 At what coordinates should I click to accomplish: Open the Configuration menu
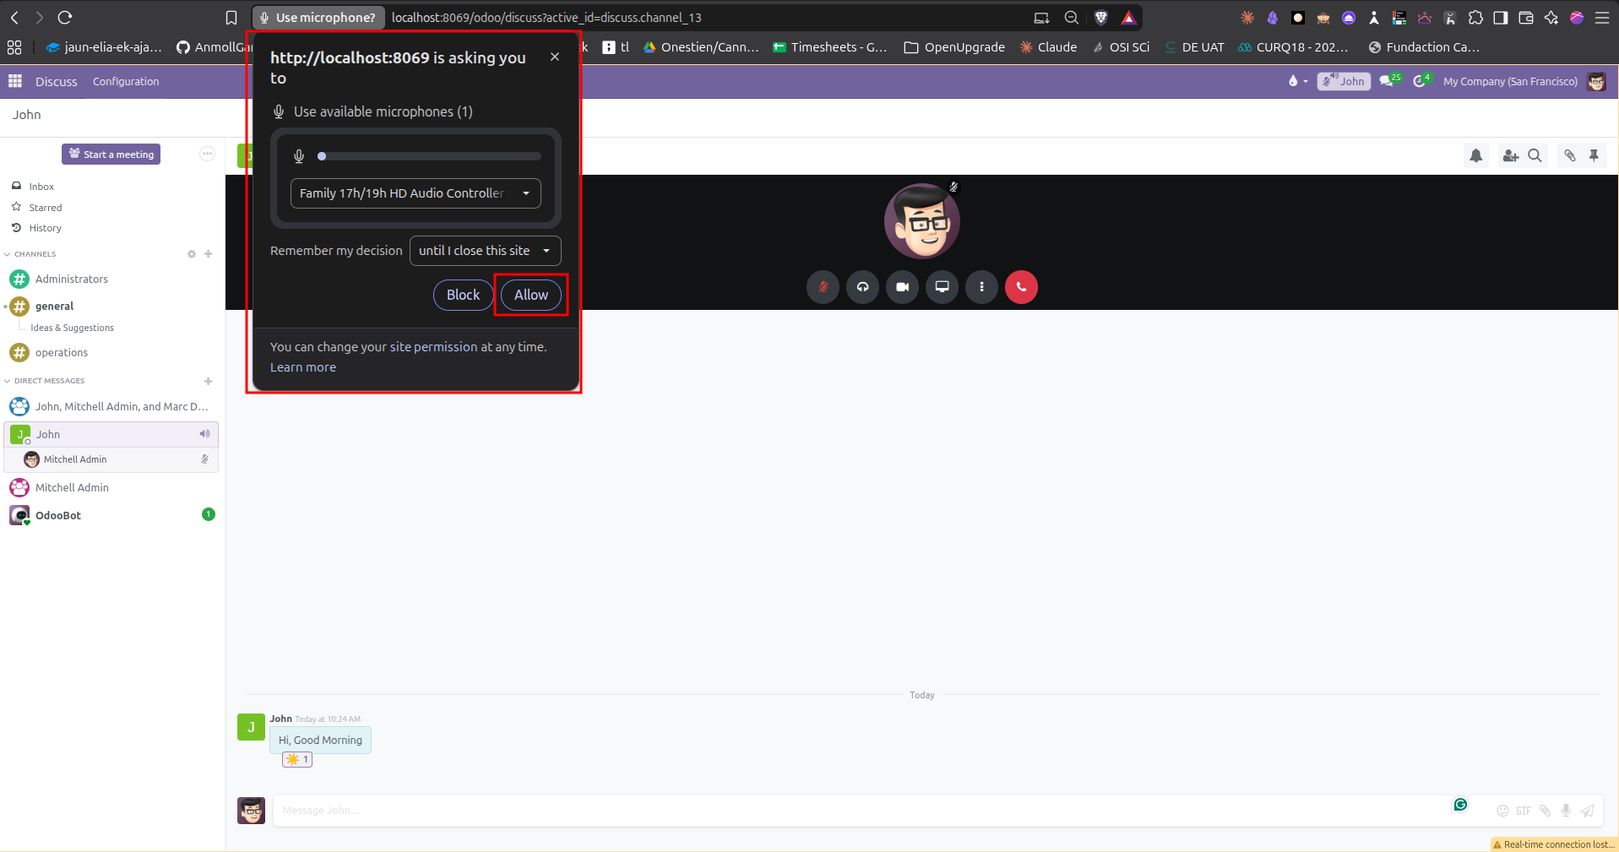coord(126,82)
